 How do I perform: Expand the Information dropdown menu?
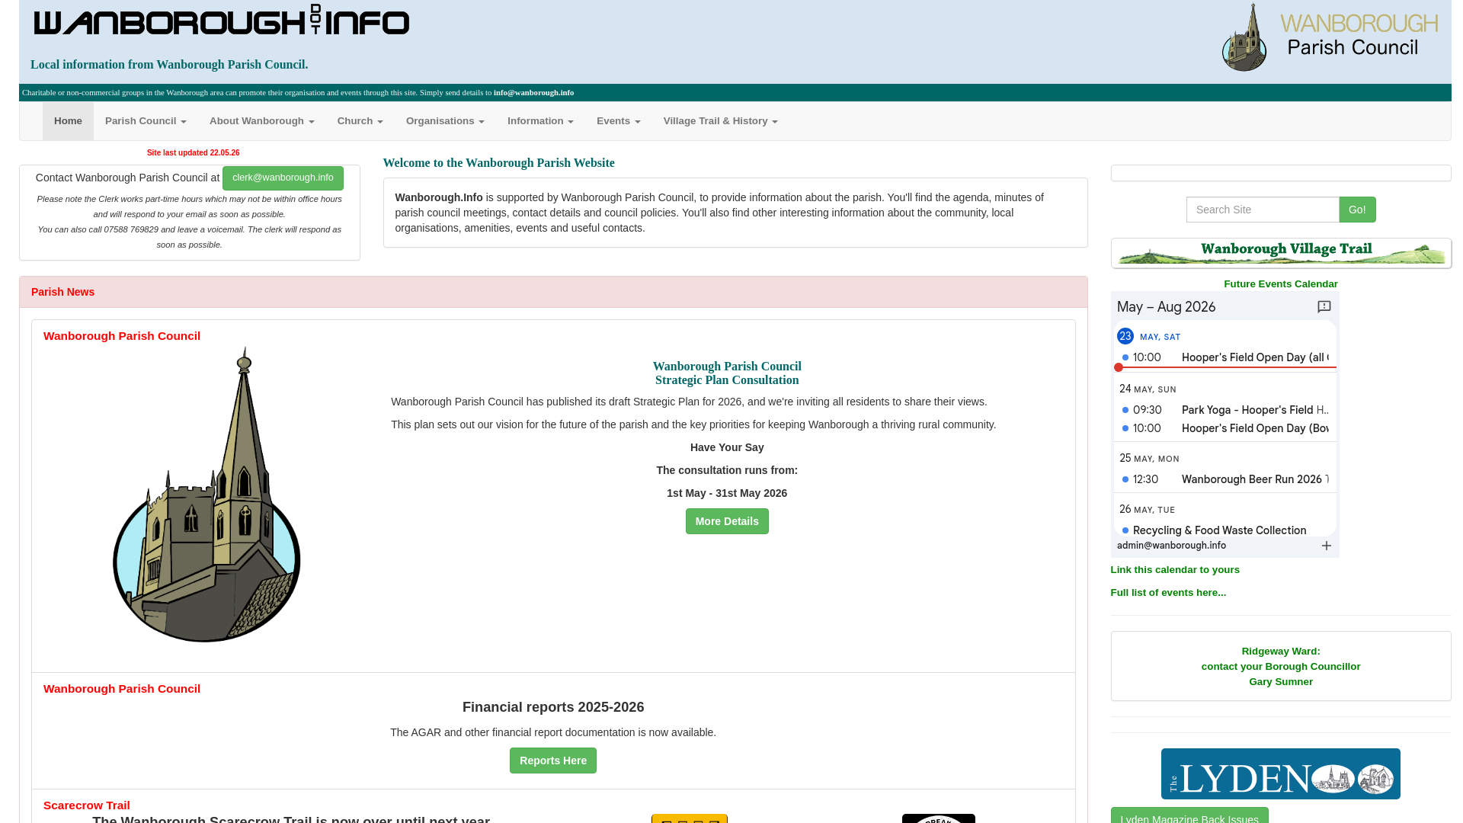click(x=540, y=121)
